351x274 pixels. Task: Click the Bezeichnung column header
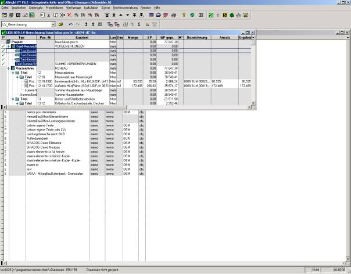point(197,38)
